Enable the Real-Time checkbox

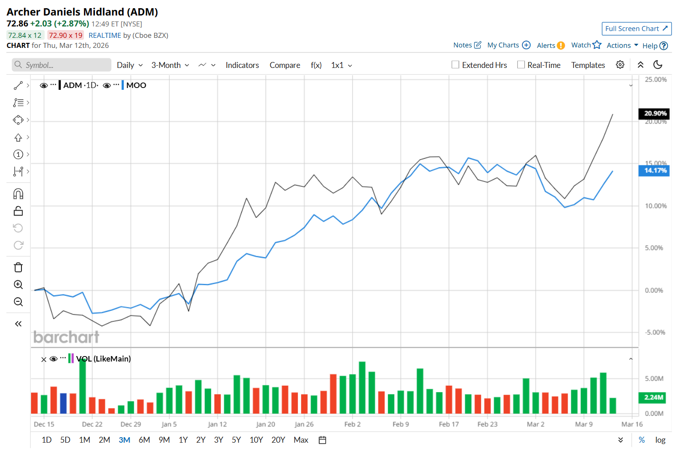coord(521,65)
